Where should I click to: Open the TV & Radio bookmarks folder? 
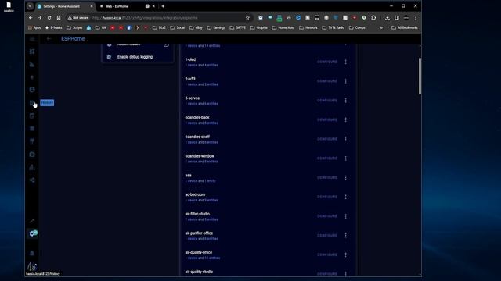(333, 28)
